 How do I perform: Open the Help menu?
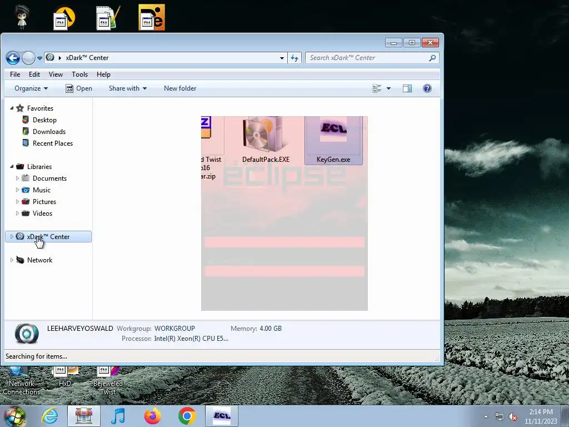[103, 75]
